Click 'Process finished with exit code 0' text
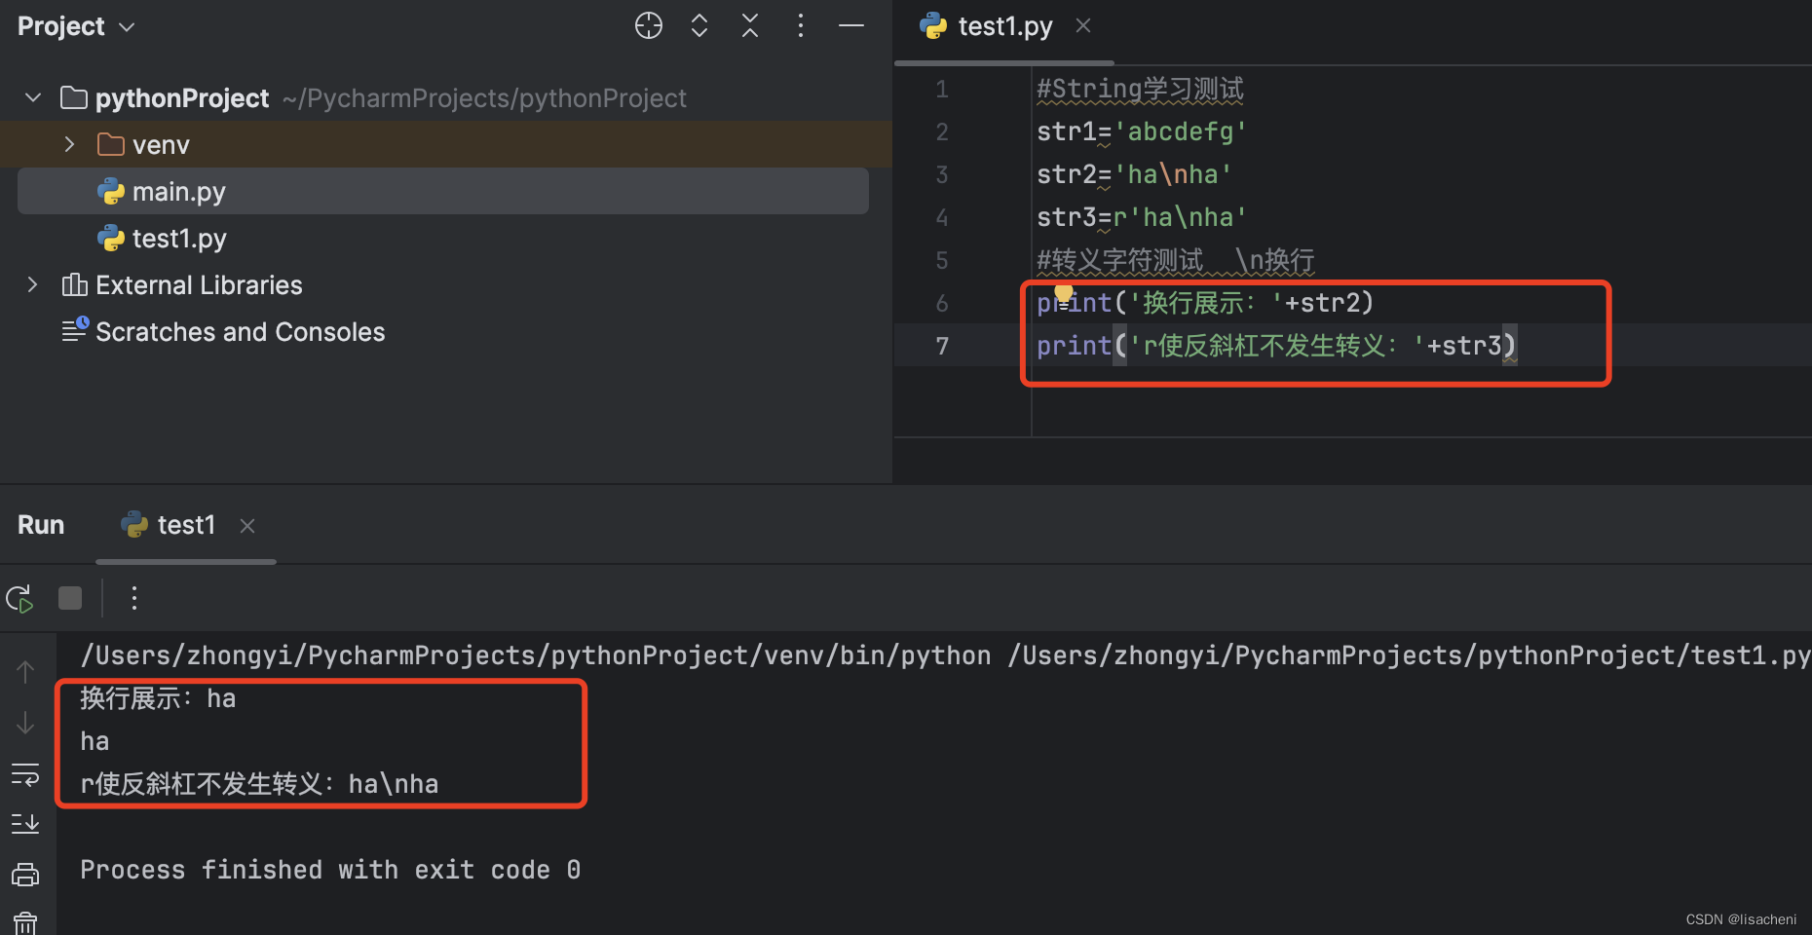The width and height of the screenshot is (1812, 935). (330, 870)
